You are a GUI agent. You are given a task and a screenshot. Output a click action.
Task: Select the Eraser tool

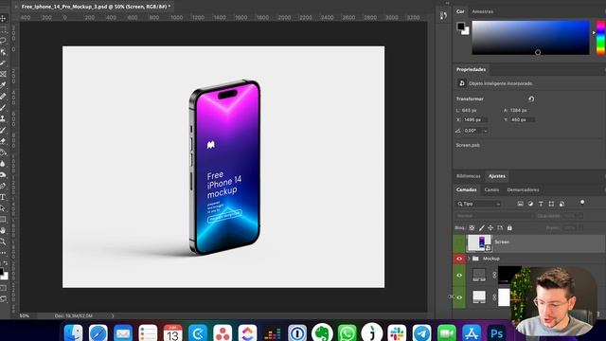pyautogui.click(x=4, y=141)
